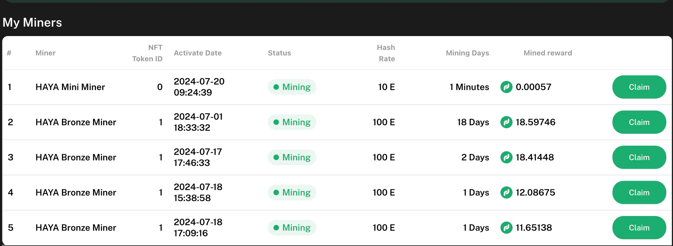Click green status dot in Mini Miner row
The image size is (673, 246).
click(276, 87)
